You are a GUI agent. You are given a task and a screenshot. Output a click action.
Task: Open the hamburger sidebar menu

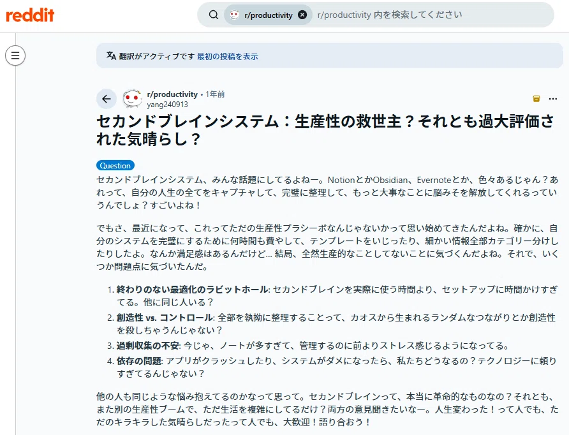(15, 55)
